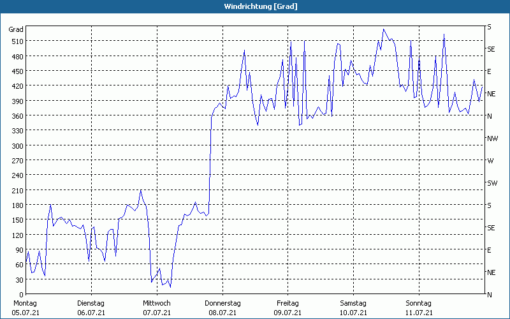Click the 11.07.21 date label

[419, 313]
